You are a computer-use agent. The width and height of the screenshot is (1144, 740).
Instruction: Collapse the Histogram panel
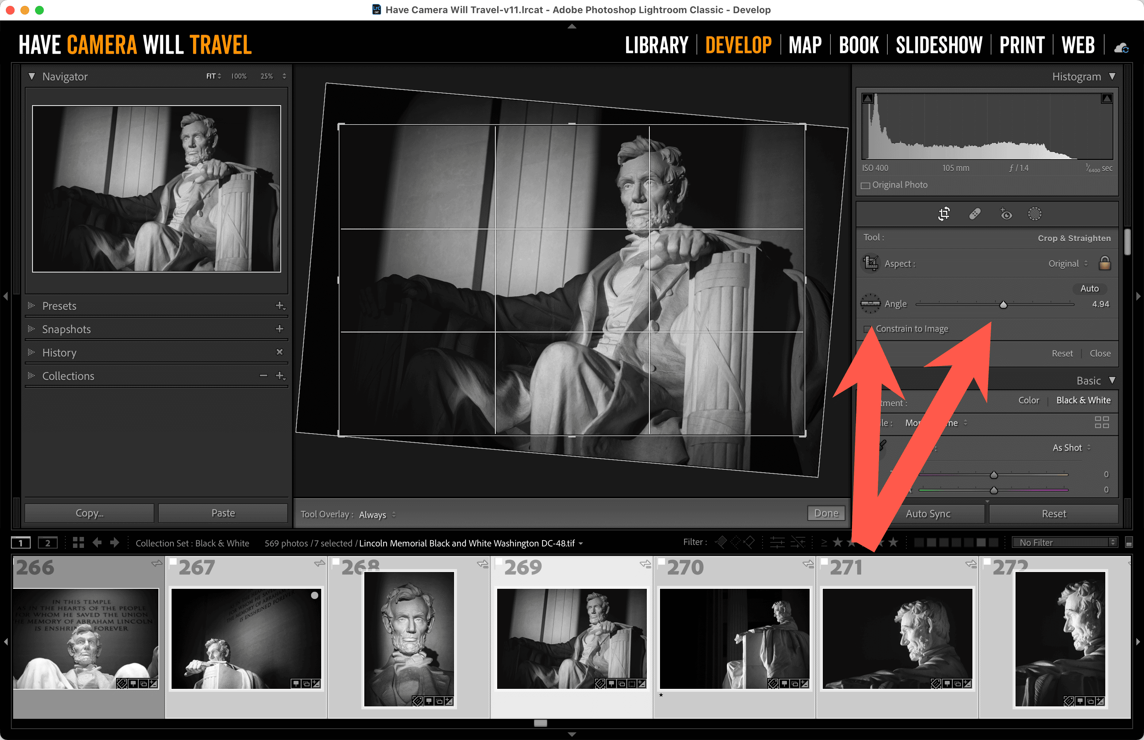click(1112, 76)
